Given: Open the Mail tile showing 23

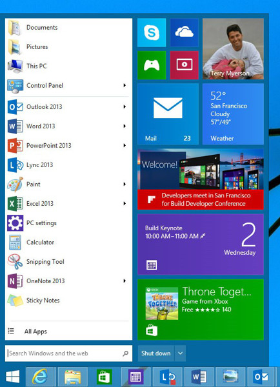Looking at the screenshot, I should pos(168,114).
